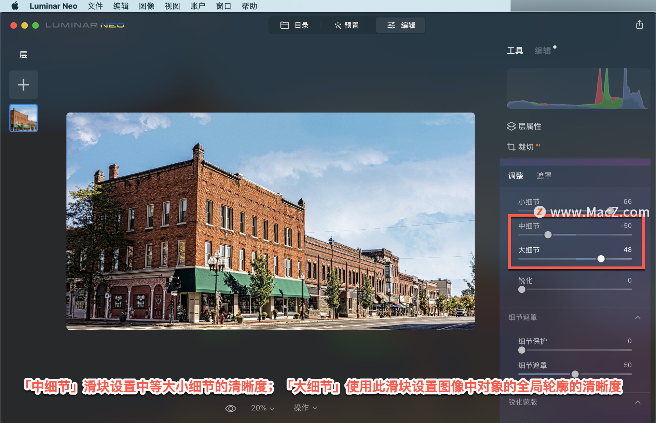Switch to the 调整 adjust tab
The width and height of the screenshot is (656, 423).
point(516,176)
